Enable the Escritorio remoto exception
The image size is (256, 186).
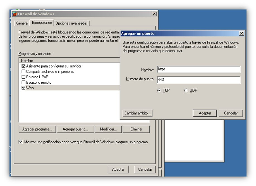[23, 82]
